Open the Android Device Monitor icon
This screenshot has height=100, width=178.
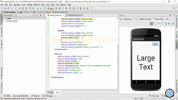[87, 8]
